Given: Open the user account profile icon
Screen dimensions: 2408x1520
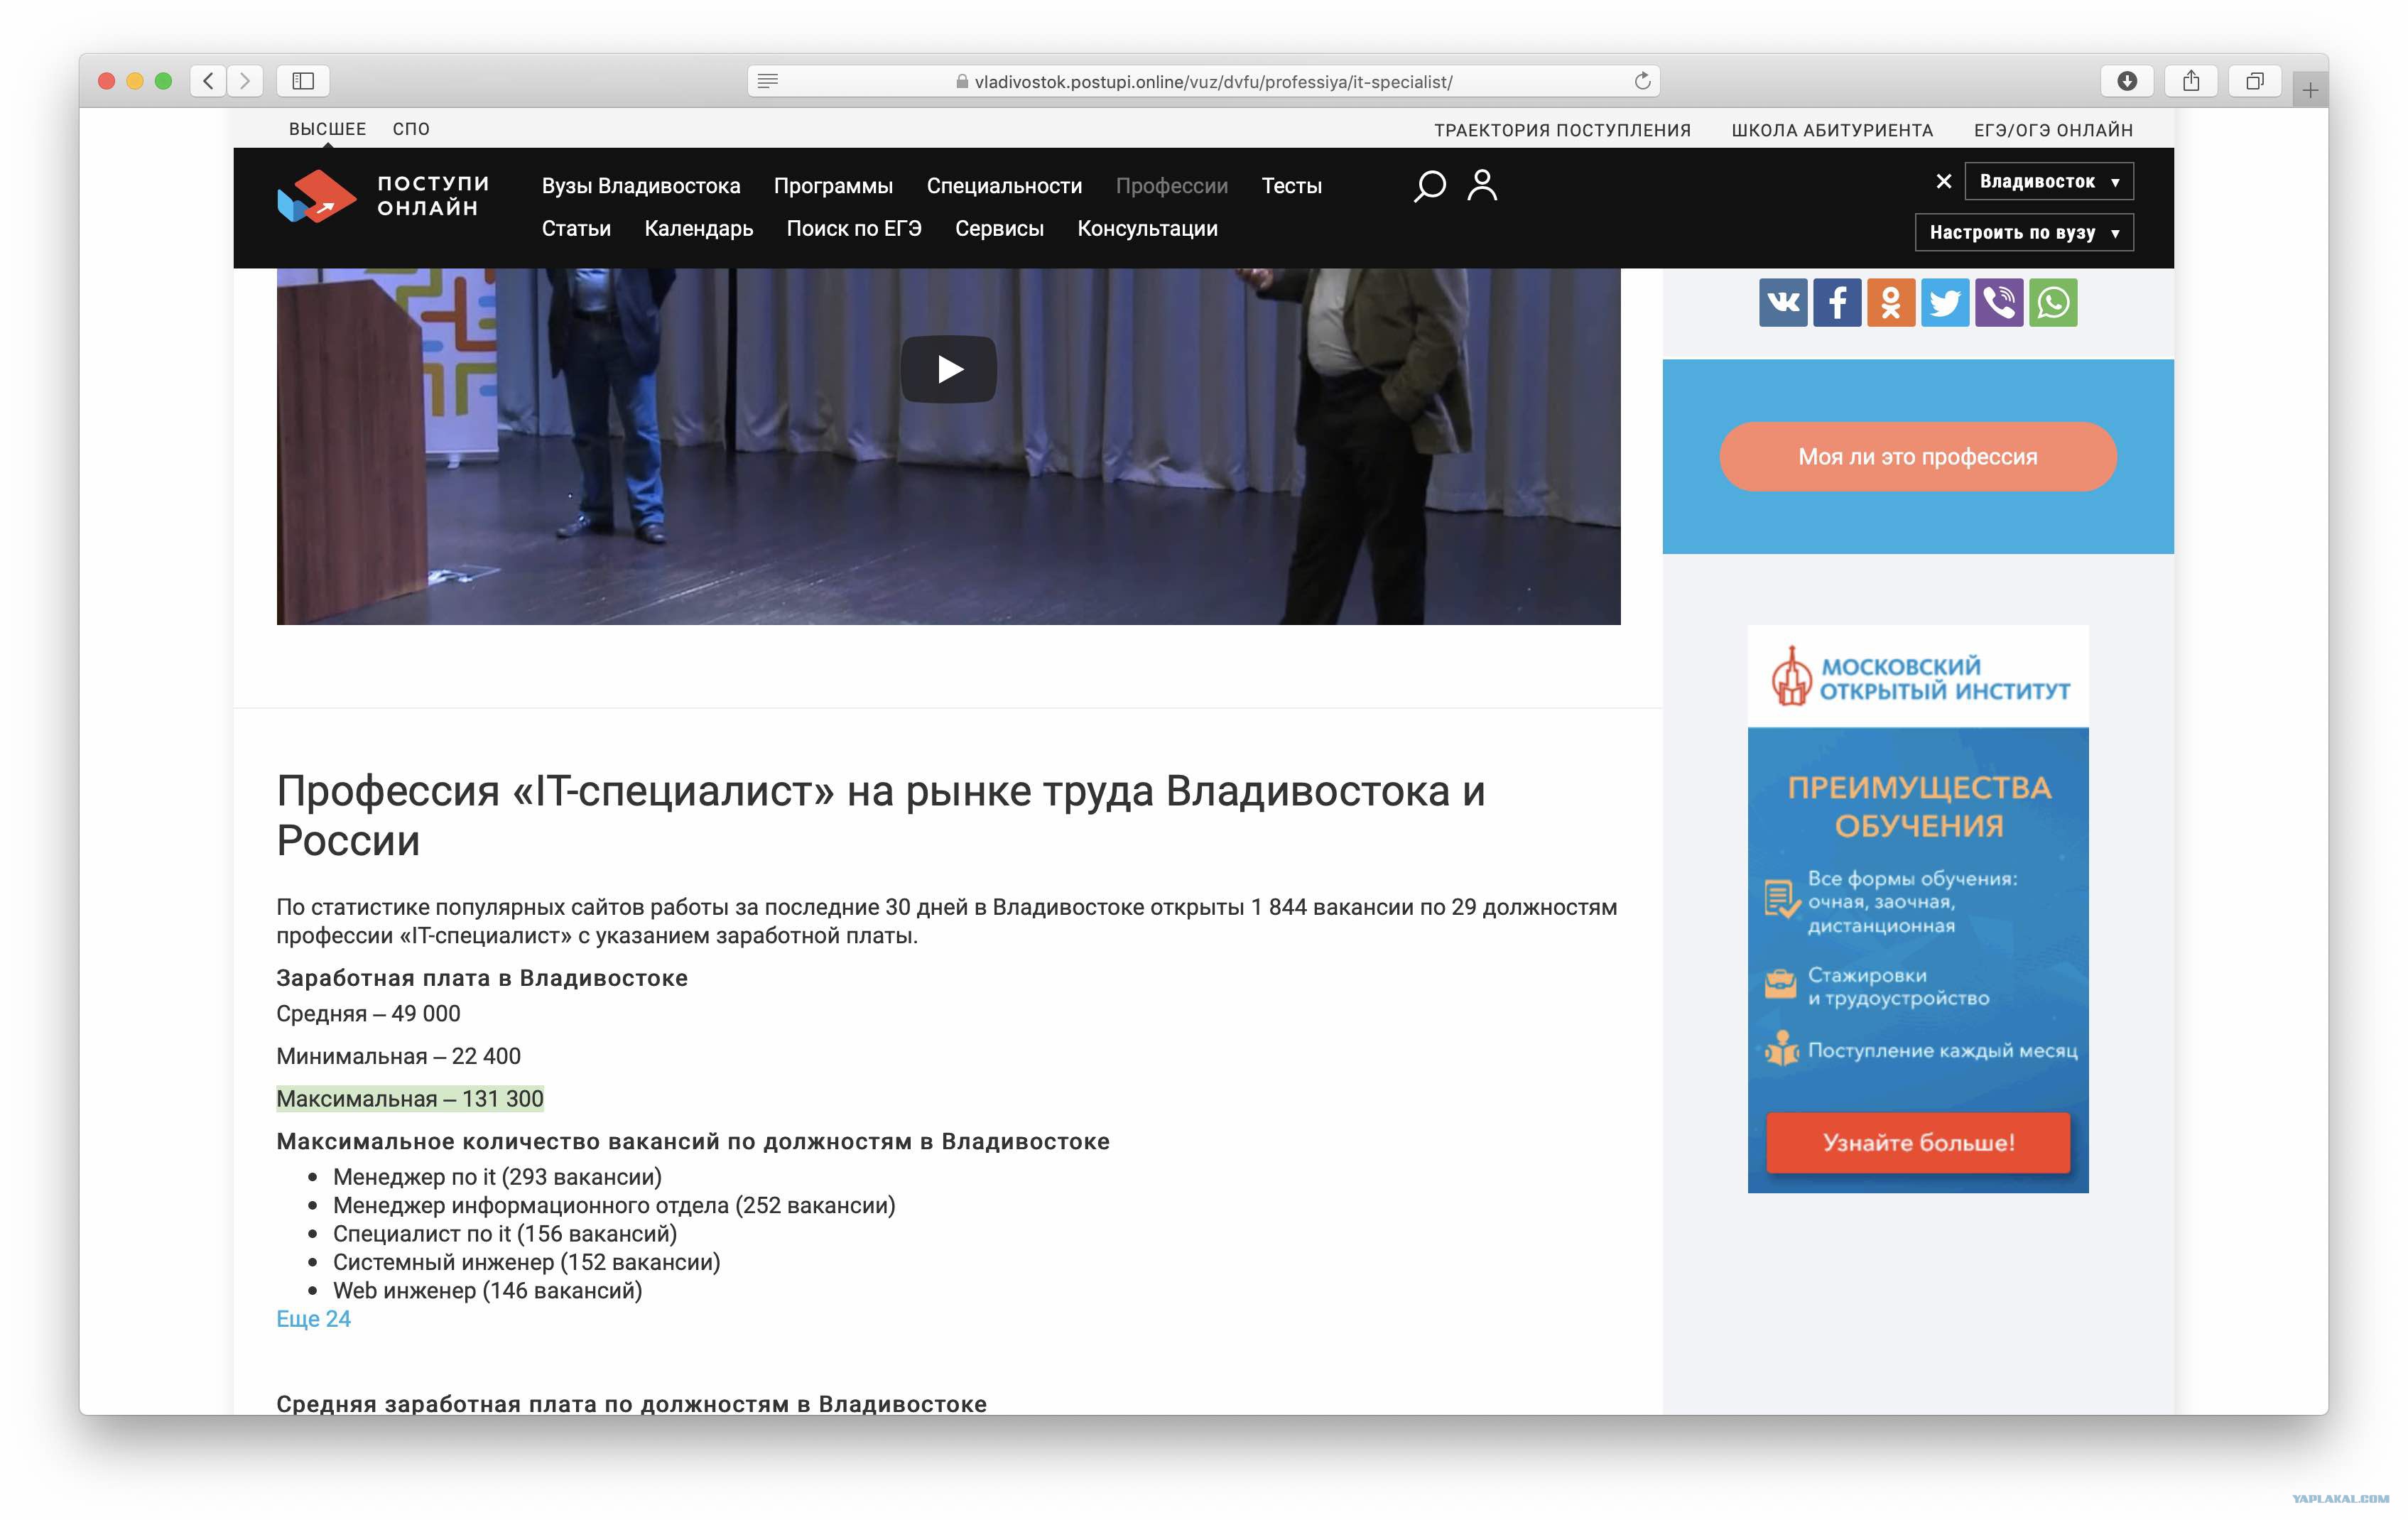Looking at the screenshot, I should [1482, 185].
